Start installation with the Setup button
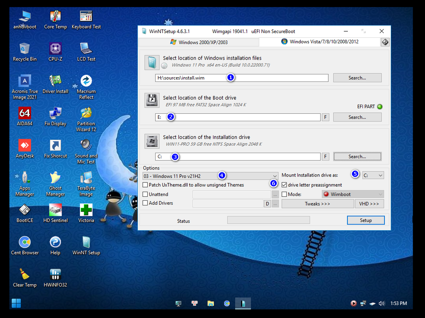The height and width of the screenshot is (318, 425). point(366,220)
